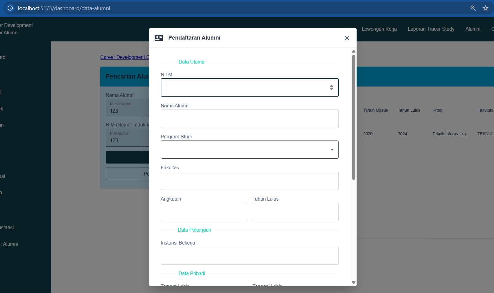This screenshot has height=293, width=494.
Task: Go to Laporan Tracer Study
Action: pos(431,29)
